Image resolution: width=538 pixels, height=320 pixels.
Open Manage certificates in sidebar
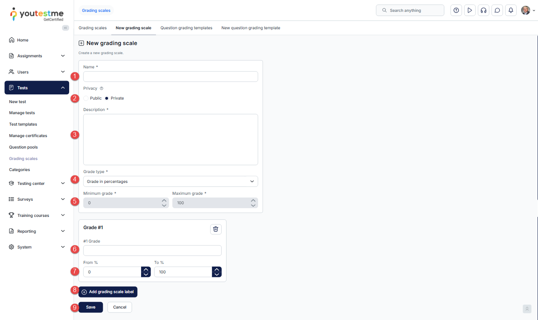point(28,136)
